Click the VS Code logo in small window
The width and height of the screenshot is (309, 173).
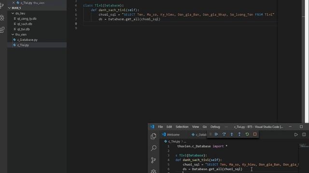tap(153, 127)
